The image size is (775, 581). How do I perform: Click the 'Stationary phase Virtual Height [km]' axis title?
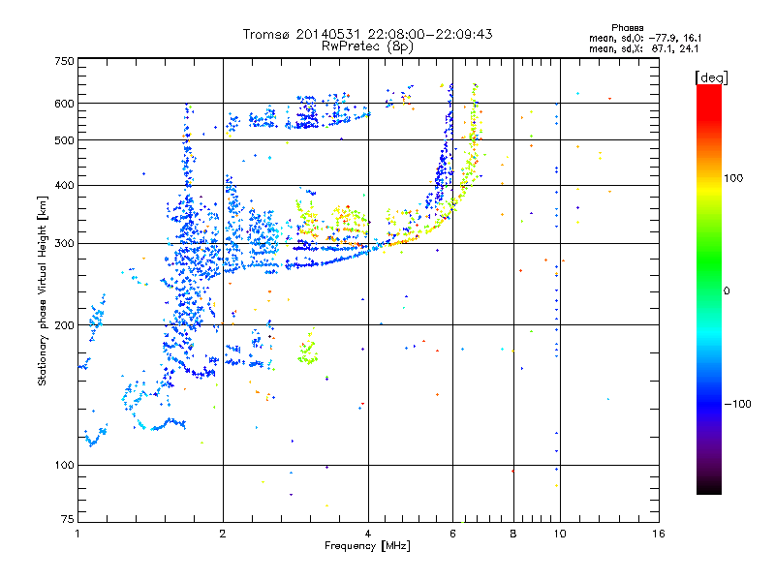point(43,290)
